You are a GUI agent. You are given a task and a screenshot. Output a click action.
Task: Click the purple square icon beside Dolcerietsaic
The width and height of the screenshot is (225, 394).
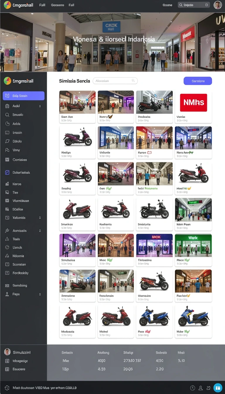click(7, 173)
